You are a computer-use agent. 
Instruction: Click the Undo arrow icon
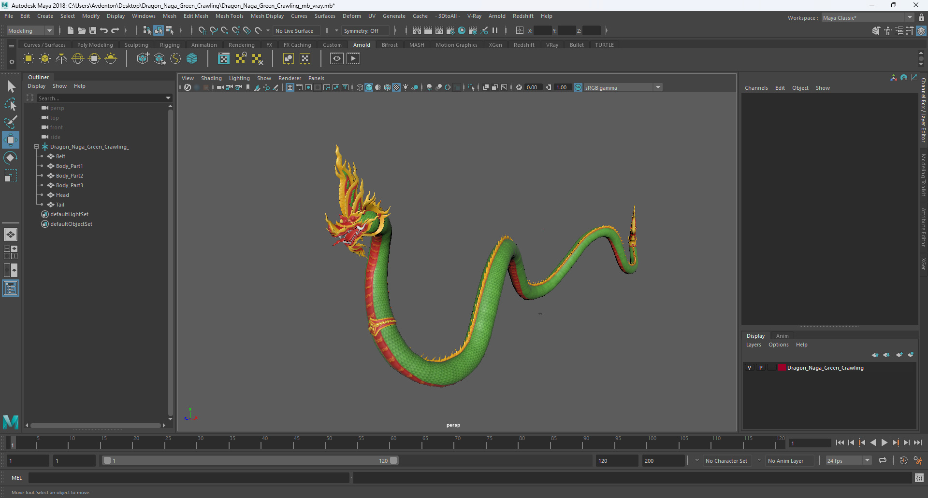click(104, 30)
